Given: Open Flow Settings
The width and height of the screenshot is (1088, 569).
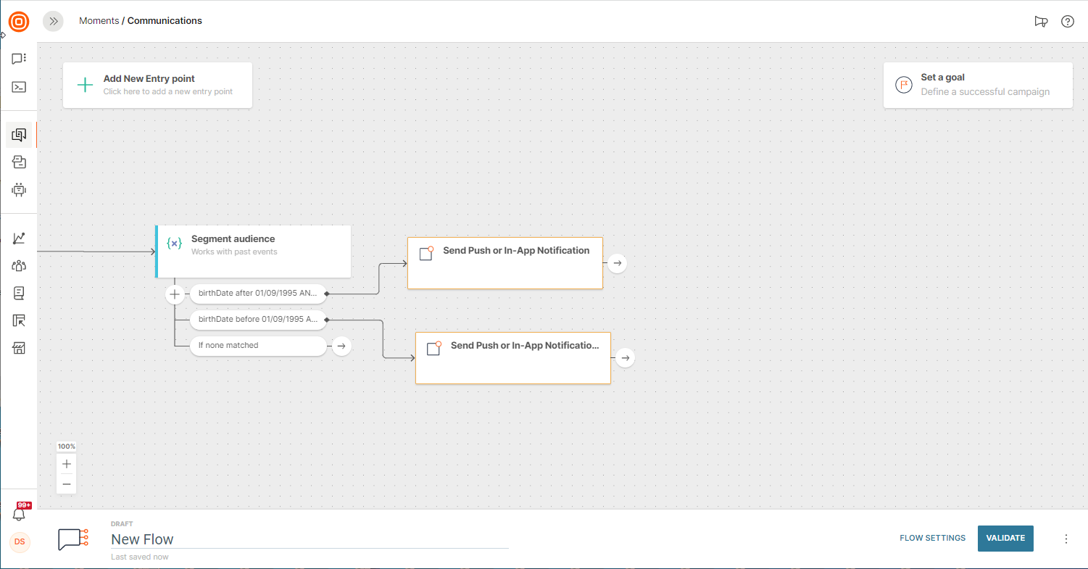Looking at the screenshot, I should coord(932,538).
